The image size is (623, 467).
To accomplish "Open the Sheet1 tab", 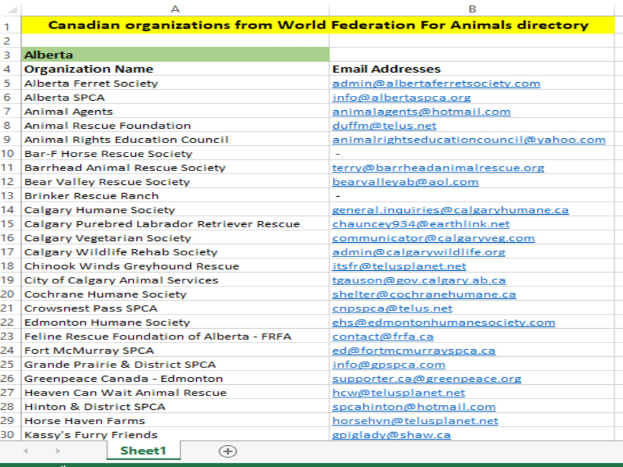I will click(143, 451).
